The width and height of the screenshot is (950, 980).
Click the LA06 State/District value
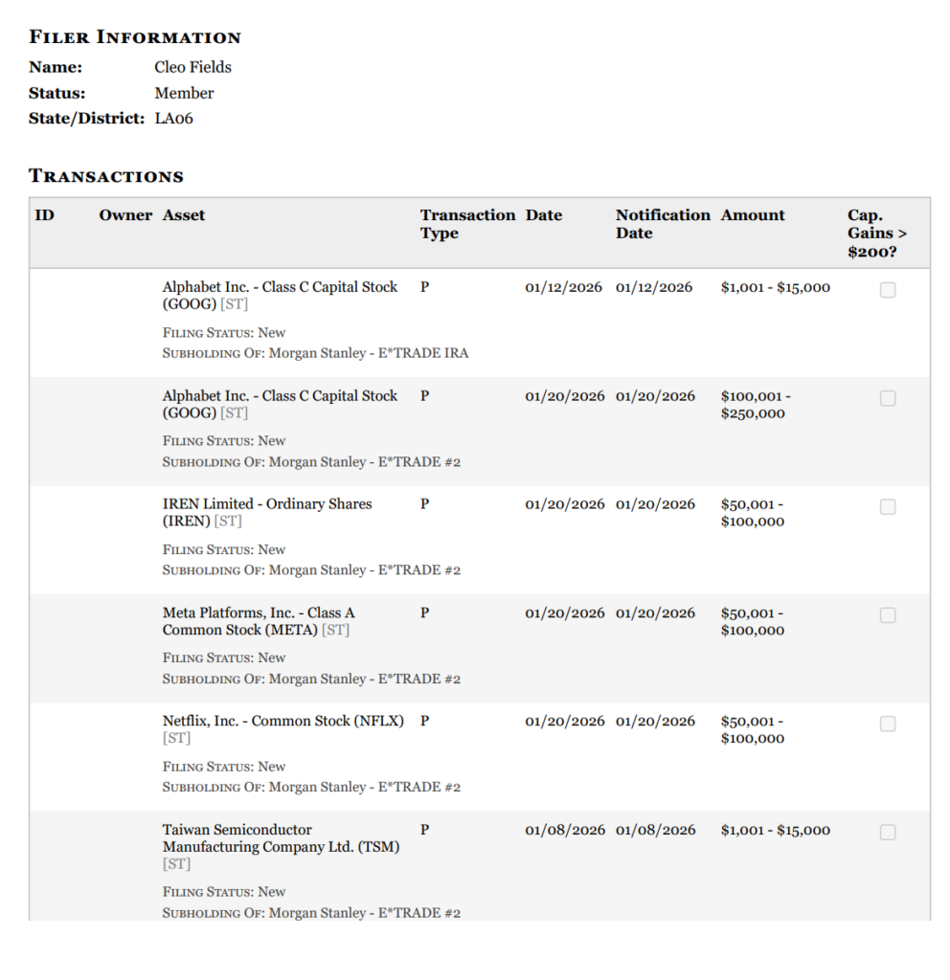(x=173, y=119)
